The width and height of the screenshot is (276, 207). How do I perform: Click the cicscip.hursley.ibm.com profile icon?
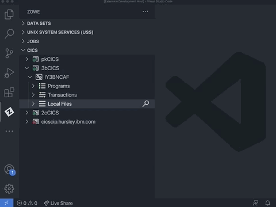[x=36, y=122]
